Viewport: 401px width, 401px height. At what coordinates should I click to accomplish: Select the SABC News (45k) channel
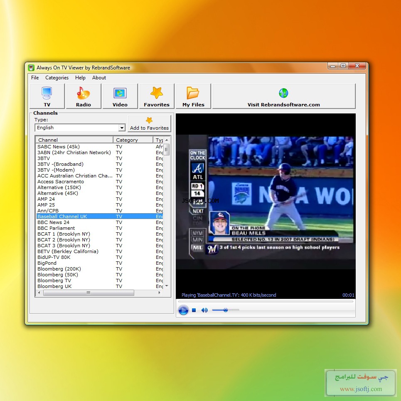coord(99,147)
